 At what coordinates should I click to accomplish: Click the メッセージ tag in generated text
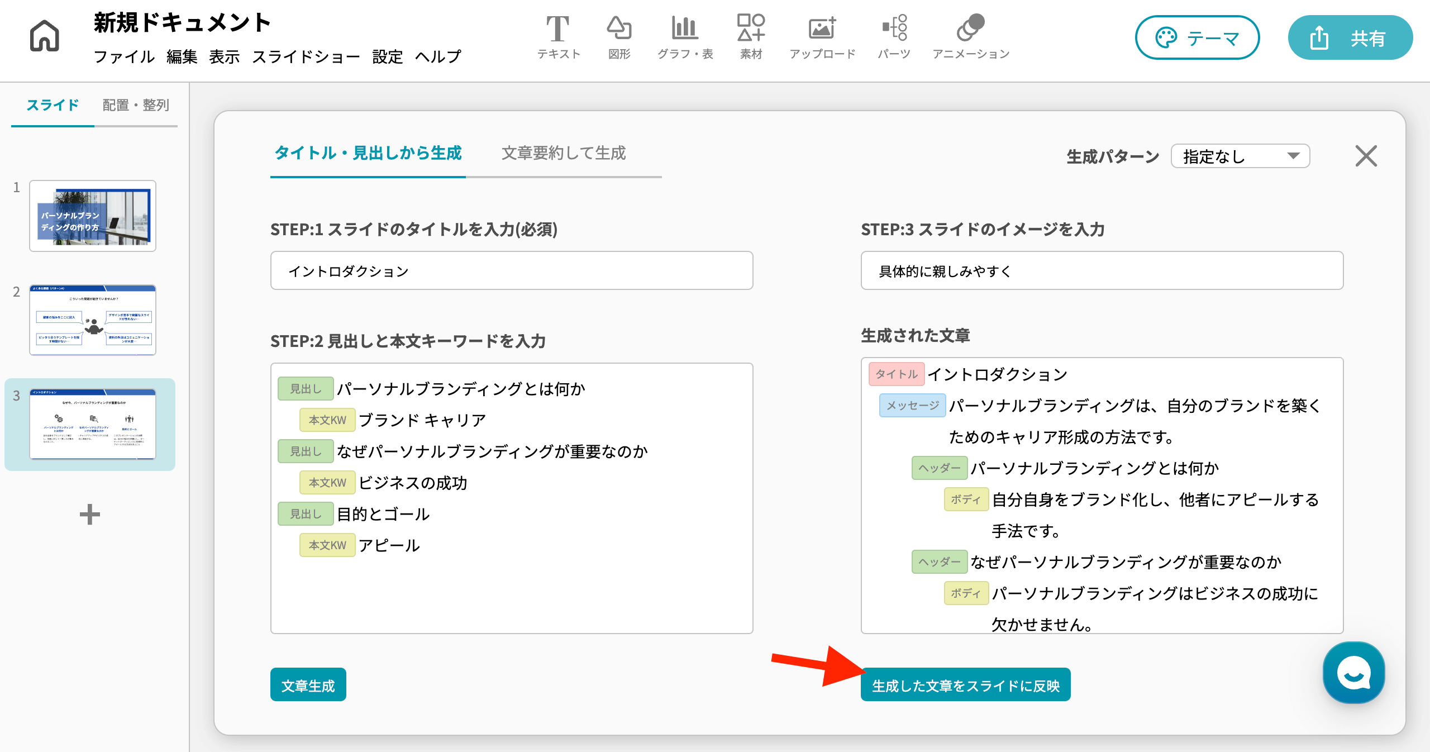pyautogui.click(x=913, y=406)
